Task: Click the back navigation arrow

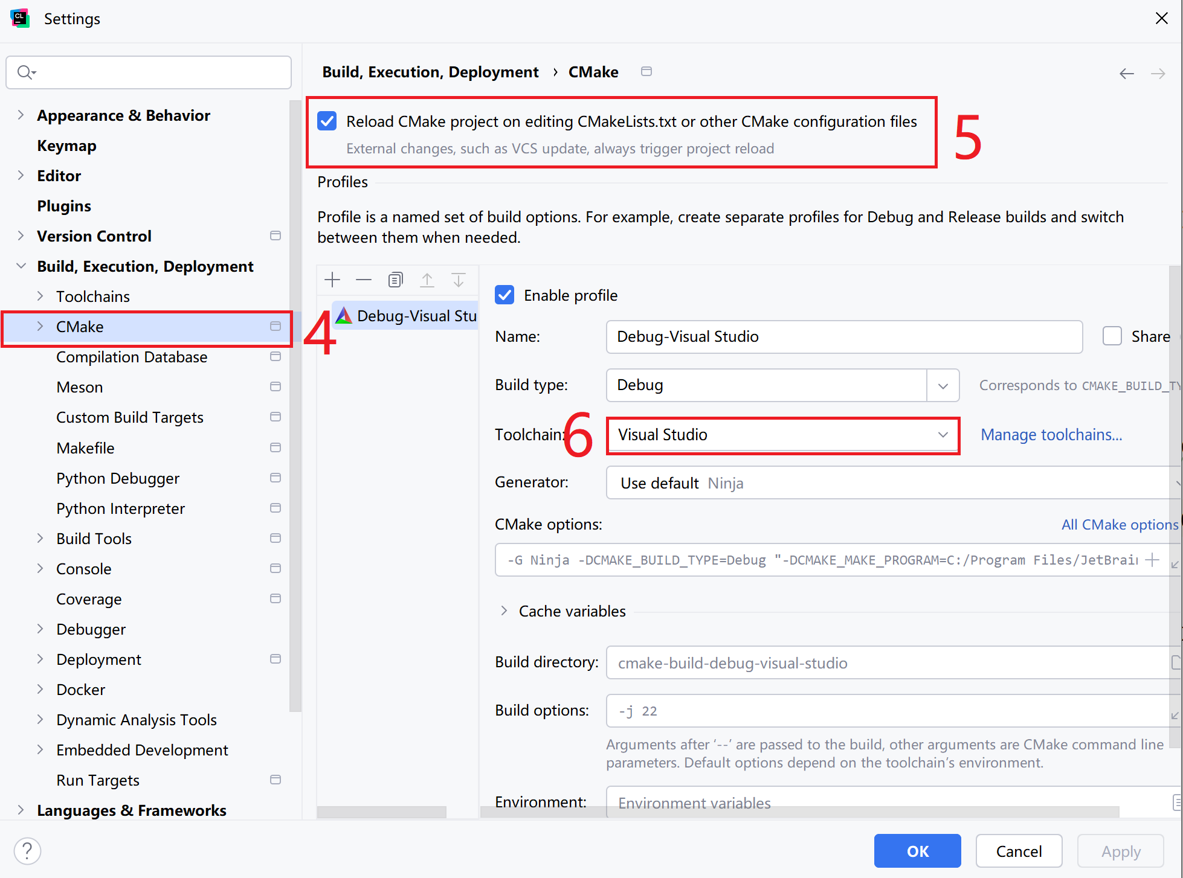Action: coord(1126,73)
